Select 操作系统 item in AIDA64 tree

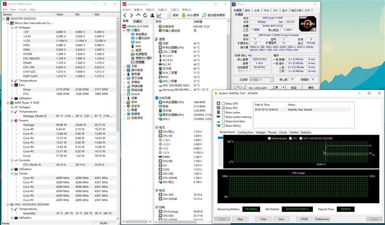click(135, 70)
